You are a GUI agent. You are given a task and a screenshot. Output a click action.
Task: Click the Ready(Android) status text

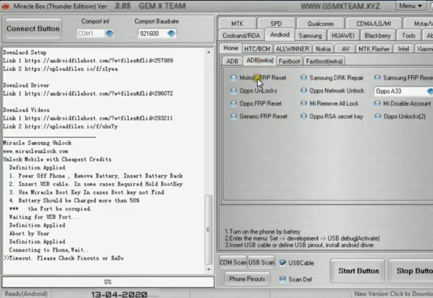[x=26, y=294]
